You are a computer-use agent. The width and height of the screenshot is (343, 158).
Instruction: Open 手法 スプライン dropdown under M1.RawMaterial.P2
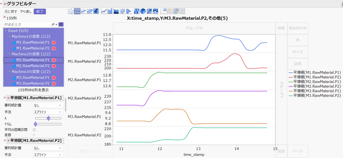(48, 155)
